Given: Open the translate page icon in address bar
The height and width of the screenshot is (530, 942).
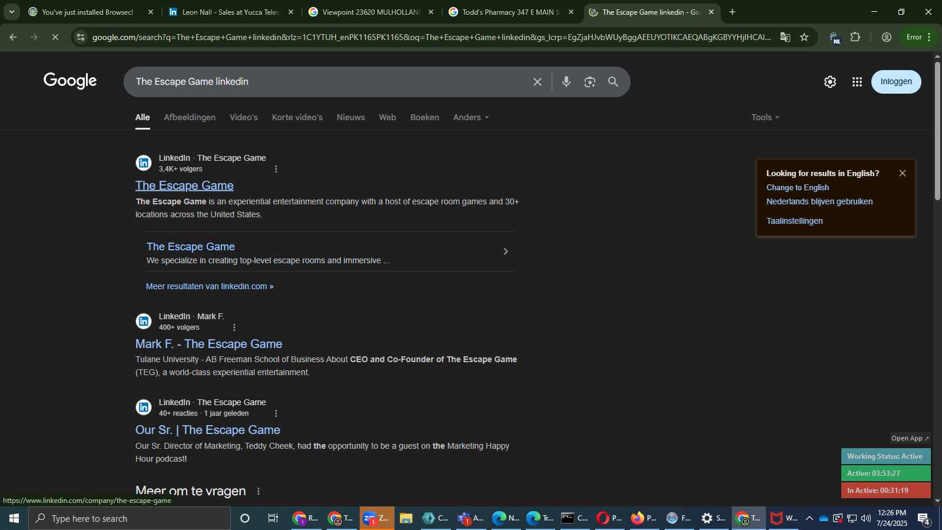Looking at the screenshot, I should pos(785,37).
